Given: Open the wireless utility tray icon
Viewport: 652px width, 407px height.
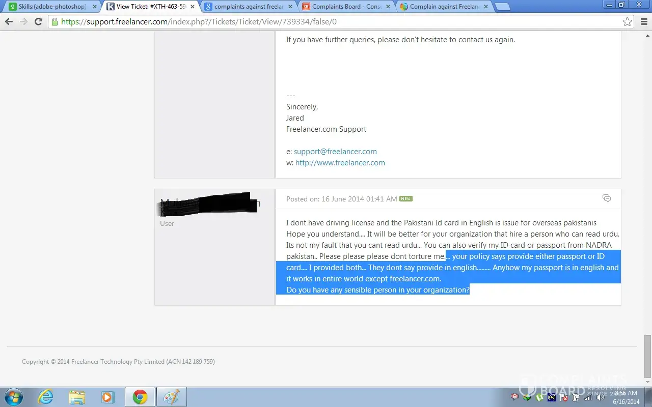Looking at the screenshot, I should (552, 397).
